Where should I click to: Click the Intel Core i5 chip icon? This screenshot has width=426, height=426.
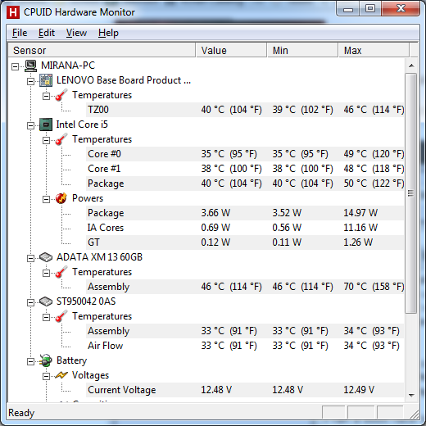click(46, 125)
